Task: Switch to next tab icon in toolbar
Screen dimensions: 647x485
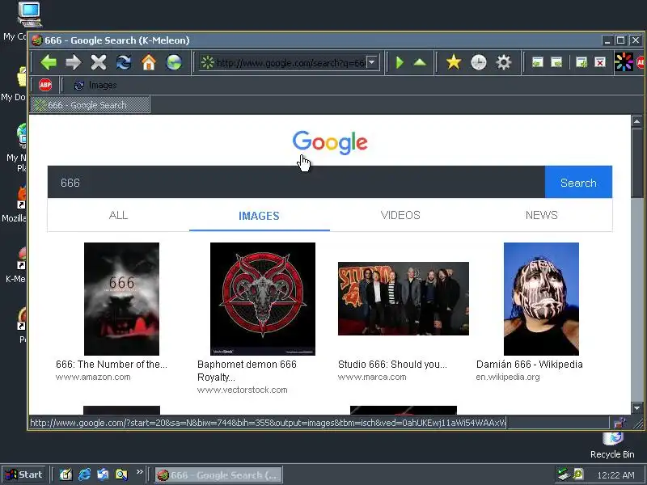Action: pyautogui.click(x=556, y=62)
